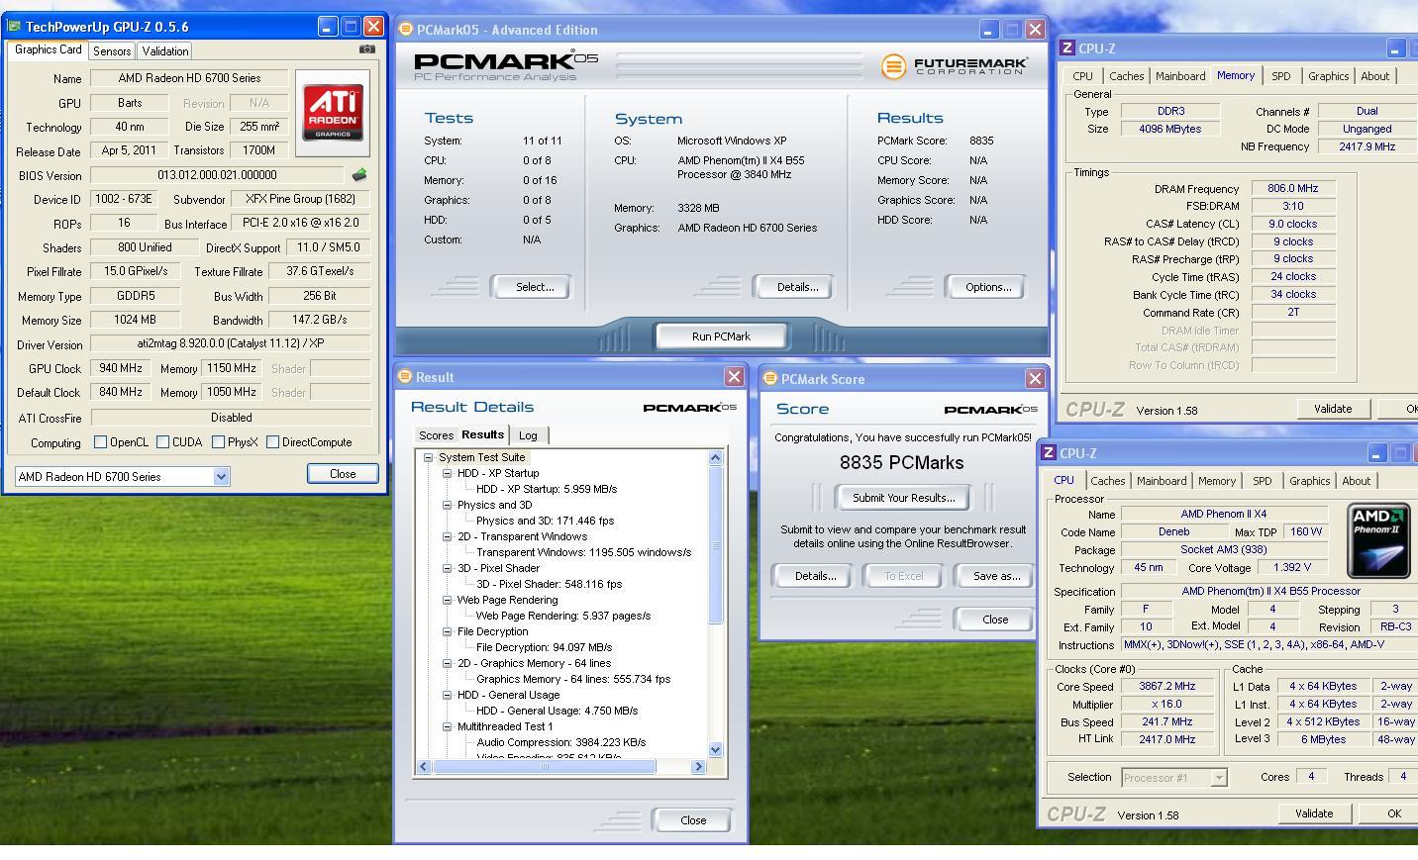Viewport: 1418px width, 860px height.
Task: Close the PCMark Score window with X
Action: tap(1035, 378)
